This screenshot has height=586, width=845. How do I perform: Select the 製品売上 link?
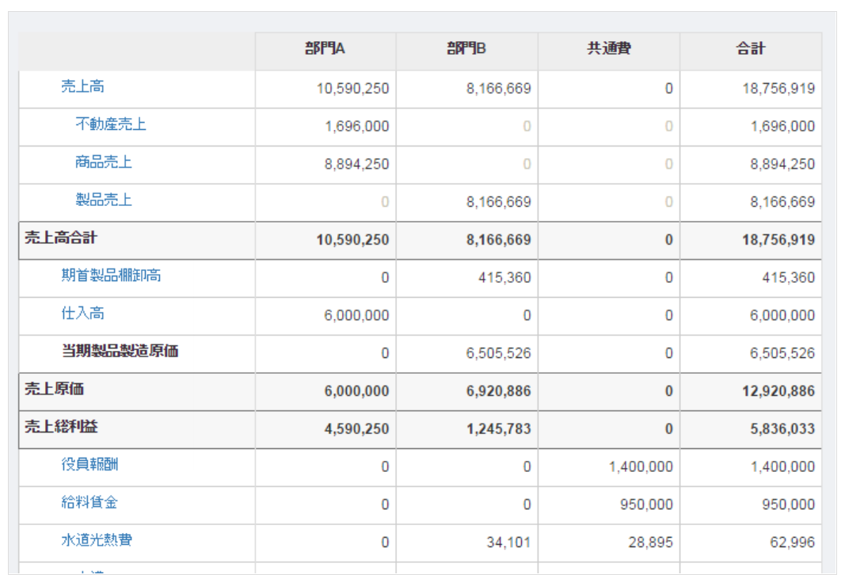point(104,200)
